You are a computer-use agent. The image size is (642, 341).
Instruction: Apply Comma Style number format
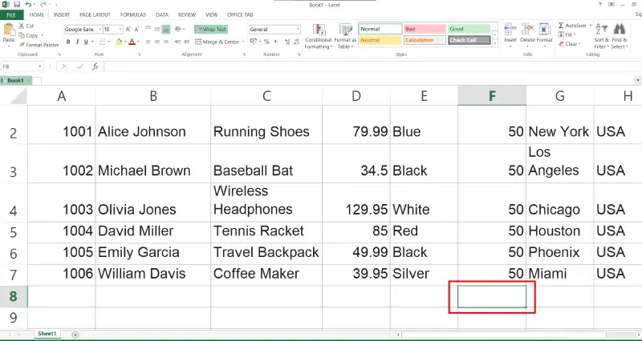[275, 42]
